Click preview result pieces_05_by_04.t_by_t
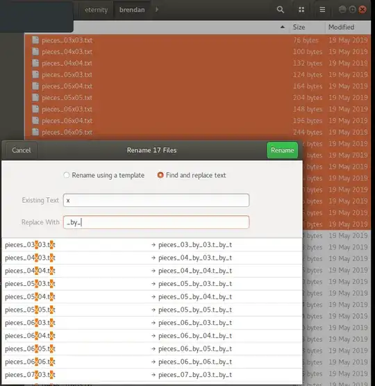This screenshot has height=386, width=375. click(x=195, y=297)
